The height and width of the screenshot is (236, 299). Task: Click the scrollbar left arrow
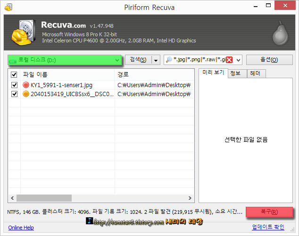click(x=12, y=198)
